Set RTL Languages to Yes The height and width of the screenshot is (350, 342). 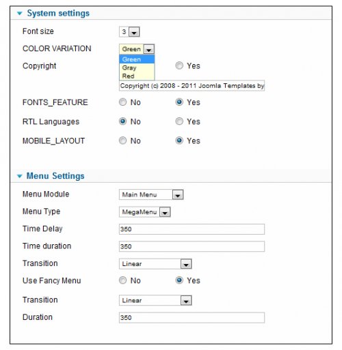(179, 121)
